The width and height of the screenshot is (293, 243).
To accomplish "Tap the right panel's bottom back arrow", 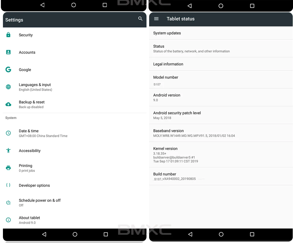I will [190, 234].
